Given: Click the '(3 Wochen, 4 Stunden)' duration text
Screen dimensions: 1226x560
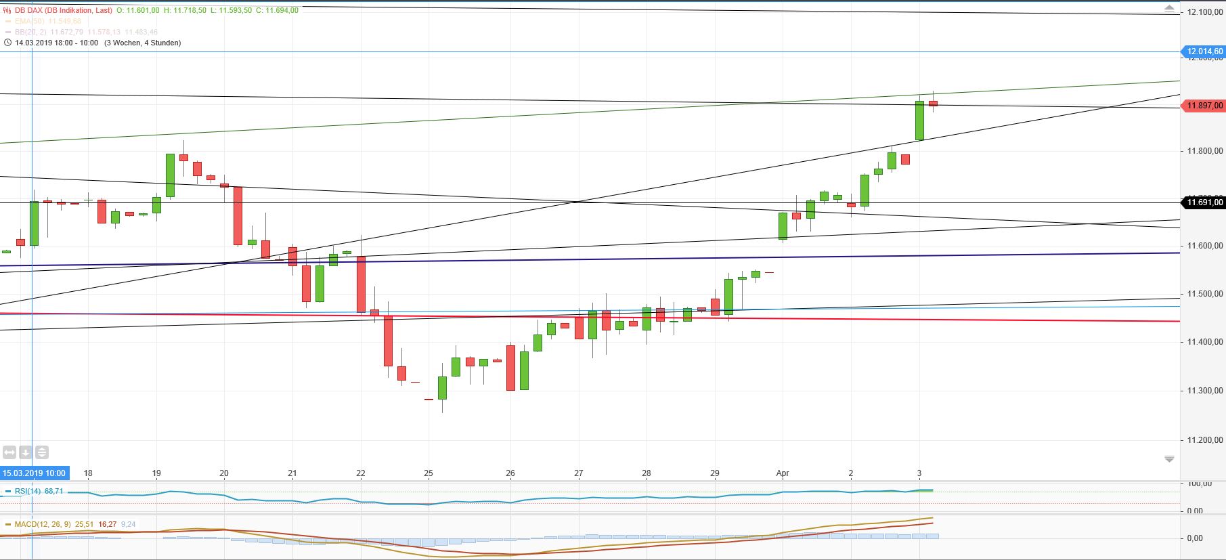Looking at the screenshot, I should pyautogui.click(x=142, y=43).
